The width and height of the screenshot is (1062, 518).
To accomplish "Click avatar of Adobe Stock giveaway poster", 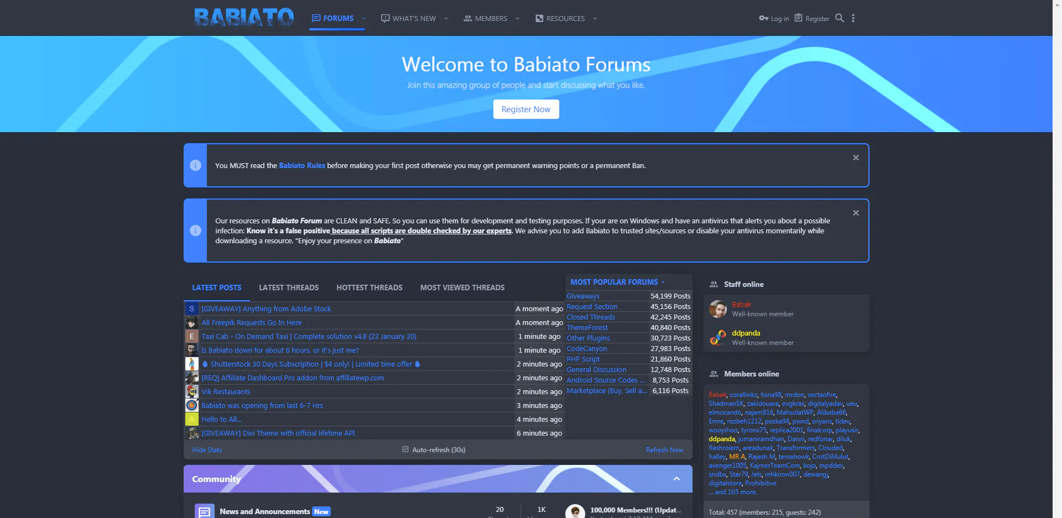I will click(191, 308).
